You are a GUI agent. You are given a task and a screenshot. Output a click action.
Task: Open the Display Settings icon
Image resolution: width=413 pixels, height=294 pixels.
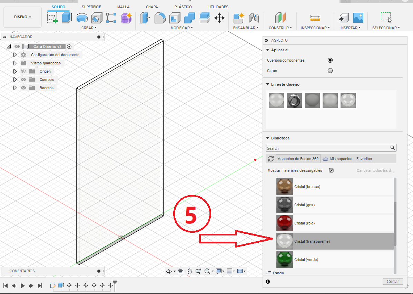point(219,271)
